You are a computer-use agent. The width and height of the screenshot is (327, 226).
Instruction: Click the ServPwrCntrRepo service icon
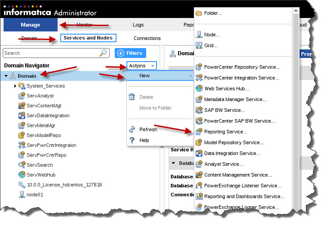click(22, 155)
